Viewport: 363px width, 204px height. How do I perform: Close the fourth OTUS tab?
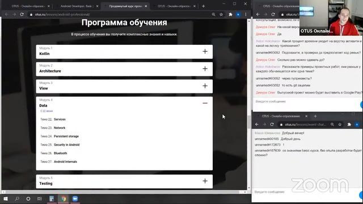pyautogui.click(x=195, y=6)
